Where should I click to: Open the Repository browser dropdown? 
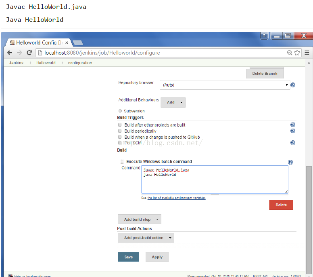pos(225,85)
